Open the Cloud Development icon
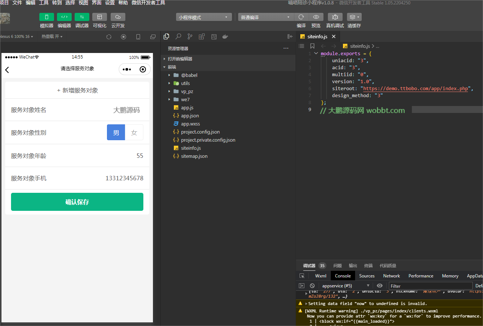This screenshot has height=326, width=483. tap(118, 17)
